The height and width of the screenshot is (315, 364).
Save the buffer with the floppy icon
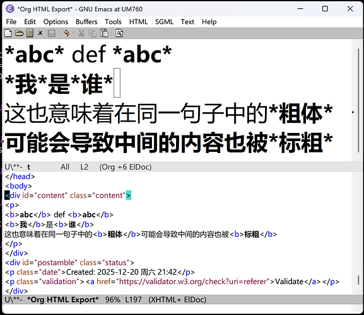point(51,33)
